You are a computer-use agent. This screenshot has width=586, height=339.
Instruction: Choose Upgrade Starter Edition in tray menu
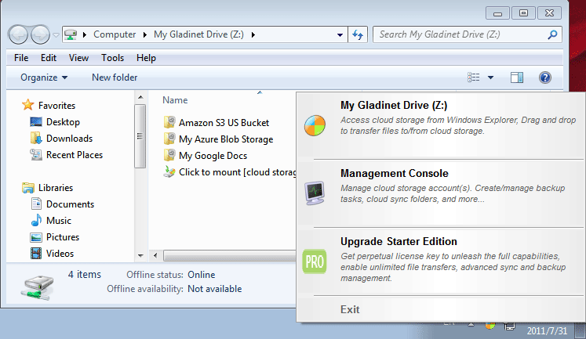coord(441,261)
